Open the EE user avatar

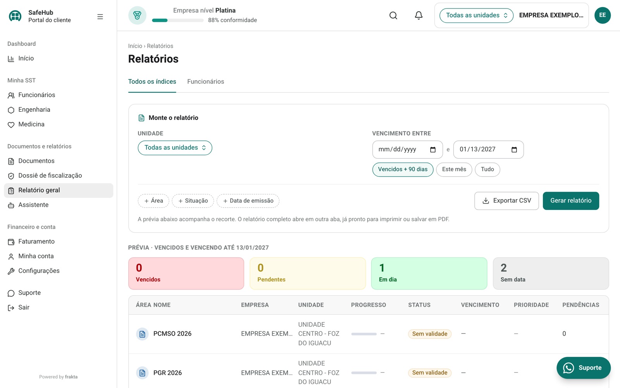coord(603,15)
